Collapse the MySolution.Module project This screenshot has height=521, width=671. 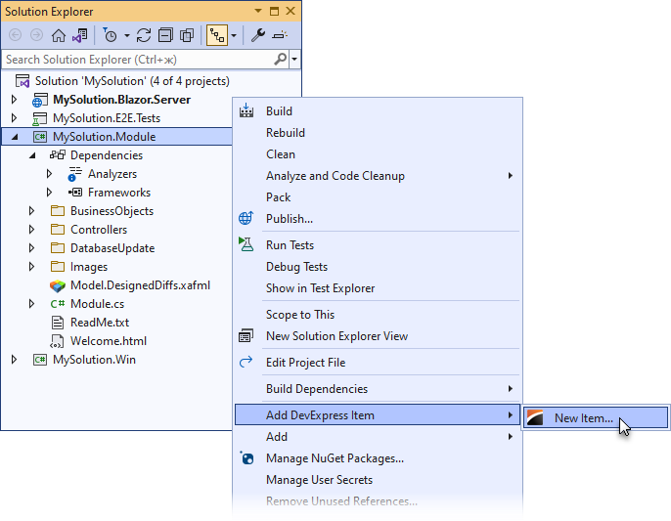(15, 137)
